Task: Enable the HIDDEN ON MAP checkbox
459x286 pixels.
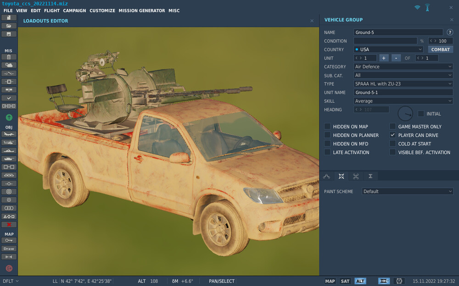Action: pyautogui.click(x=327, y=127)
